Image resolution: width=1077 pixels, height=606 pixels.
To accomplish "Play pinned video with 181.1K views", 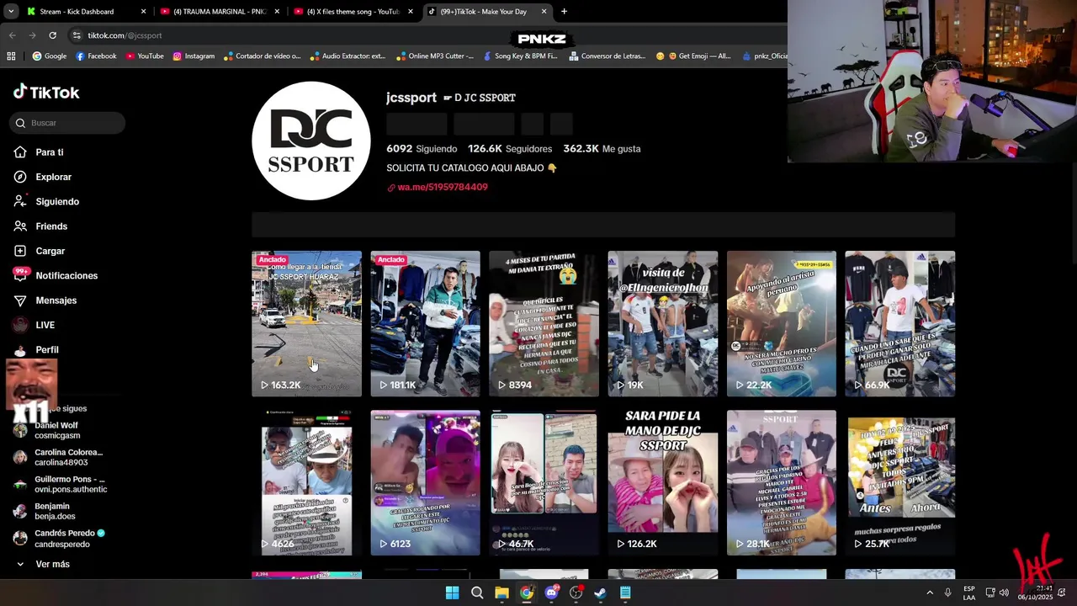I will 425,323.
